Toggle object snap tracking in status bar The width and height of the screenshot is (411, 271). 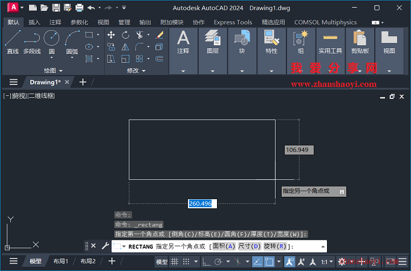click(x=257, y=261)
